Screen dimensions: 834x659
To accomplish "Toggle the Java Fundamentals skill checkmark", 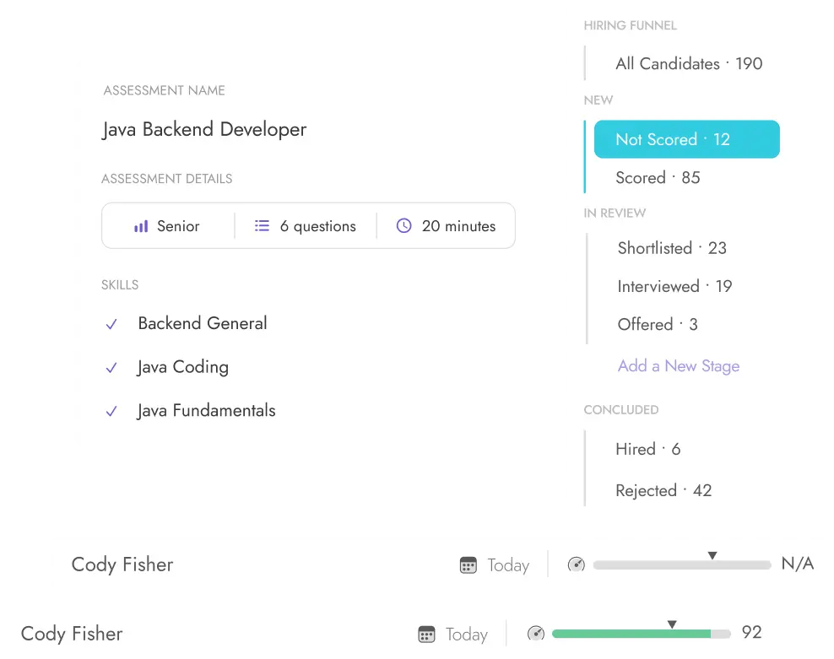I will [111, 412].
